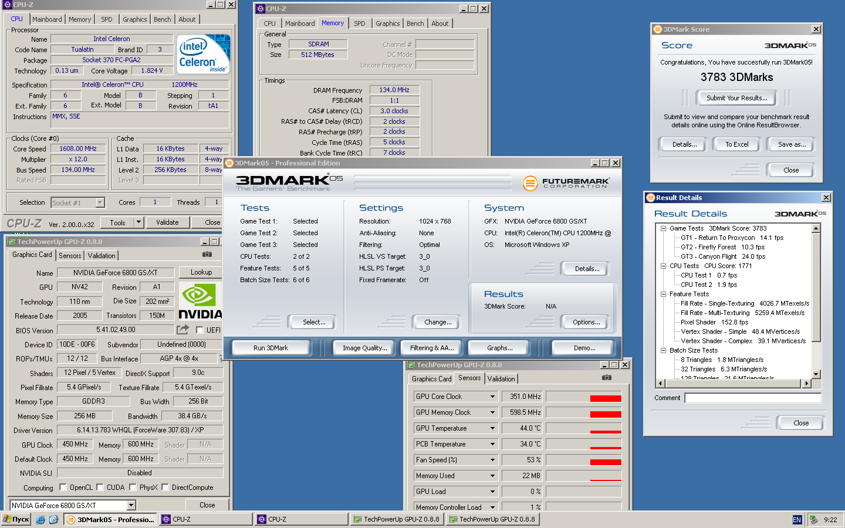Viewport: 845px width, 528px height.
Task: Collapse the Feature Tests tree node
Action: tap(664, 295)
